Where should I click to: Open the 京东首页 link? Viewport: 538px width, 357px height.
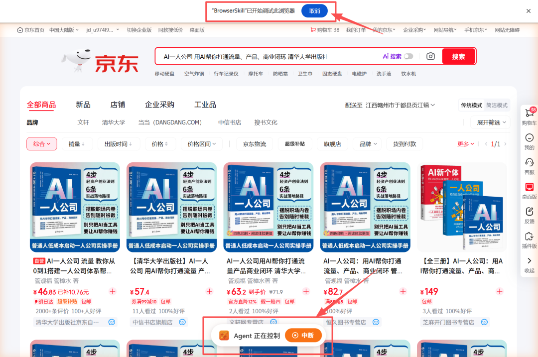(x=31, y=30)
